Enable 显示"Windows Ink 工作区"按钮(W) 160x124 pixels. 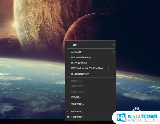(x=91, y=68)
